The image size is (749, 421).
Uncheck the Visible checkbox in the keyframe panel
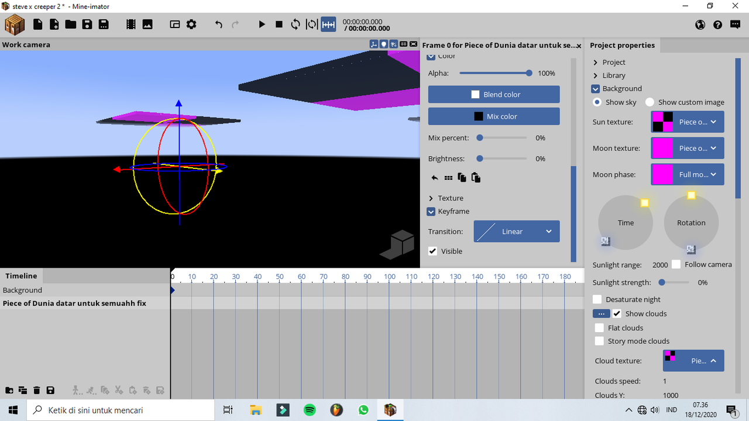point(432,251)
